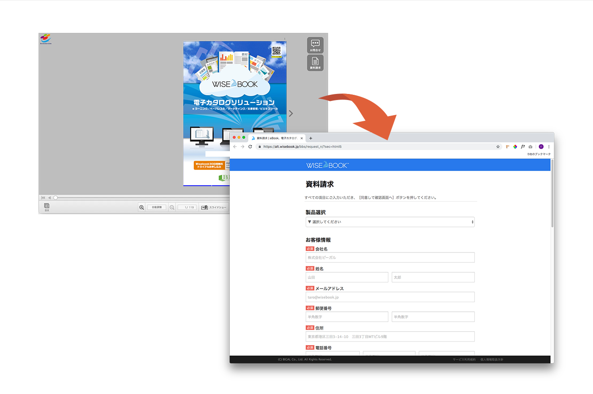The height and width of the screenshot is (394, 593).
Task: Click into the 会社名 company name field
Action: pos(390,258)
